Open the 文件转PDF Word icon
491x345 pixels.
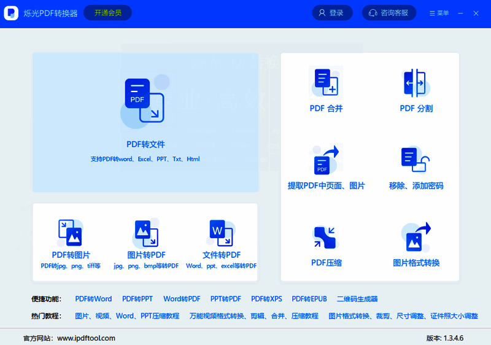click(221, 233)
